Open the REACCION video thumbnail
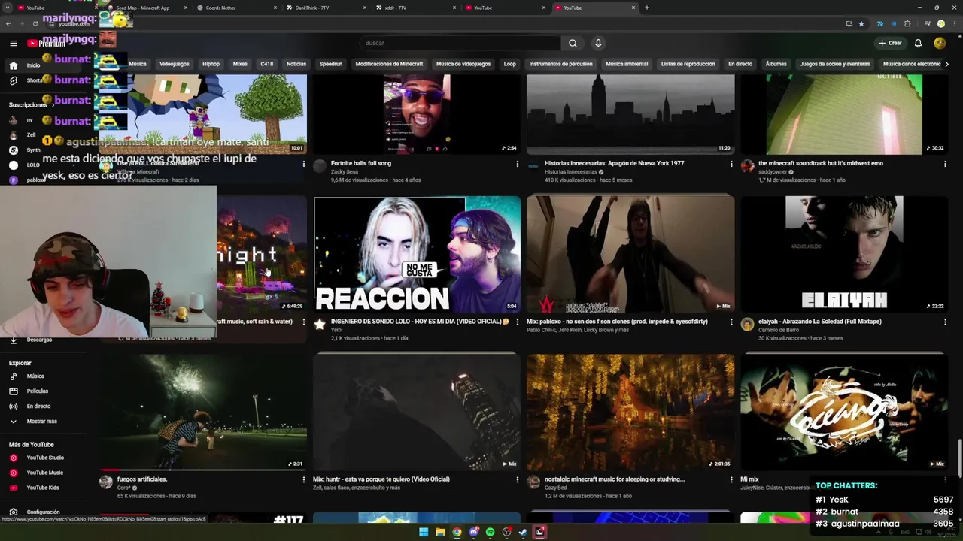 click(417, 254)
